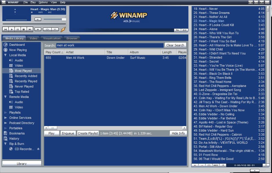Open Bookmarks in the library tree
Screen dimensions: 272x173
17,133
